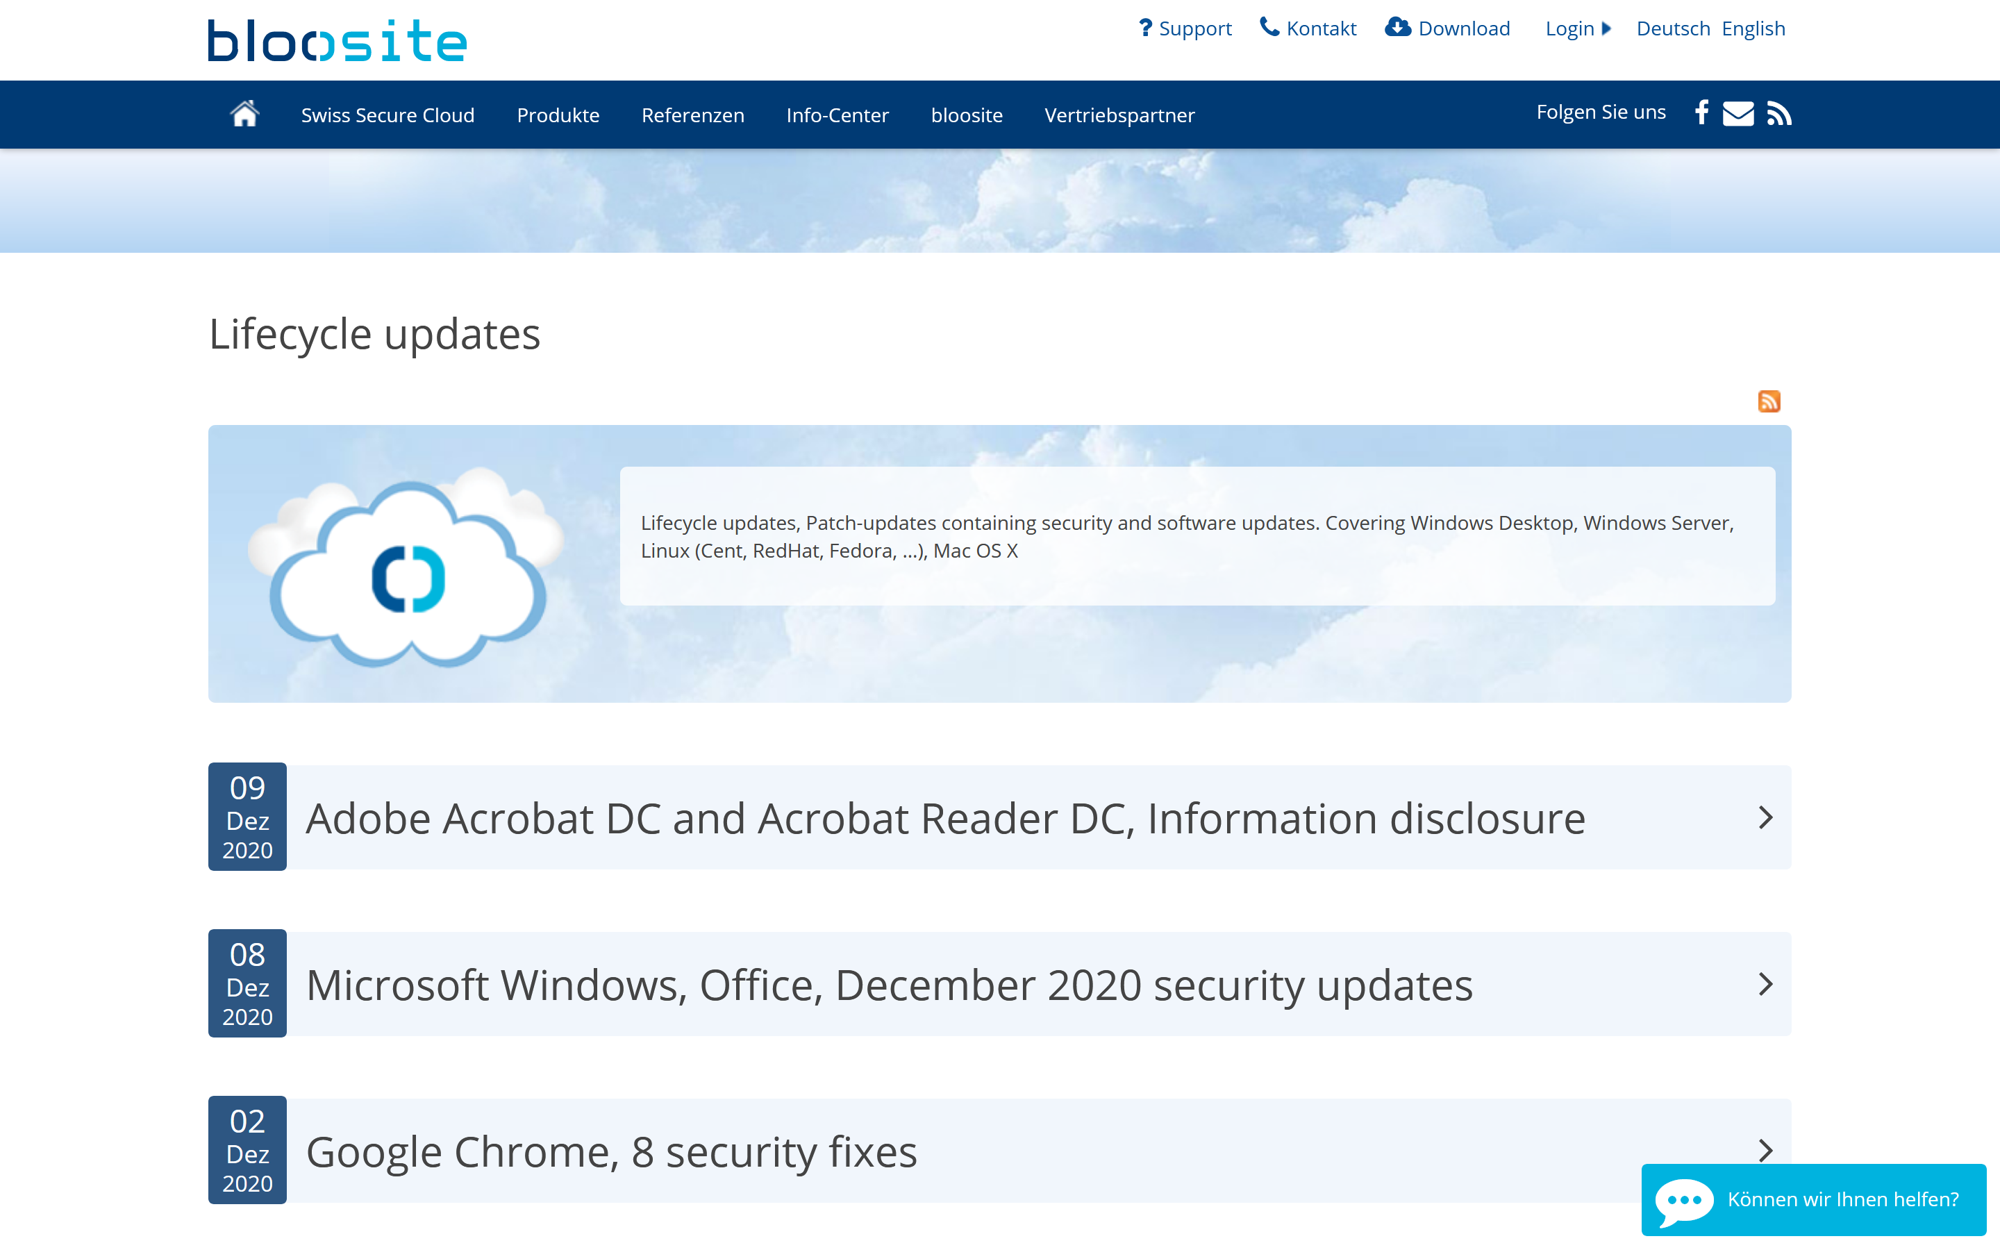The height and width of the screenshot is (1250, 2000).
Task: Open the Swiss Secure Cloud menu
Action: [387, 115]
